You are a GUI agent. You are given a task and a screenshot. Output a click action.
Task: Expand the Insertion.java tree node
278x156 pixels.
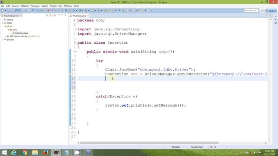(x=11, y=33)
